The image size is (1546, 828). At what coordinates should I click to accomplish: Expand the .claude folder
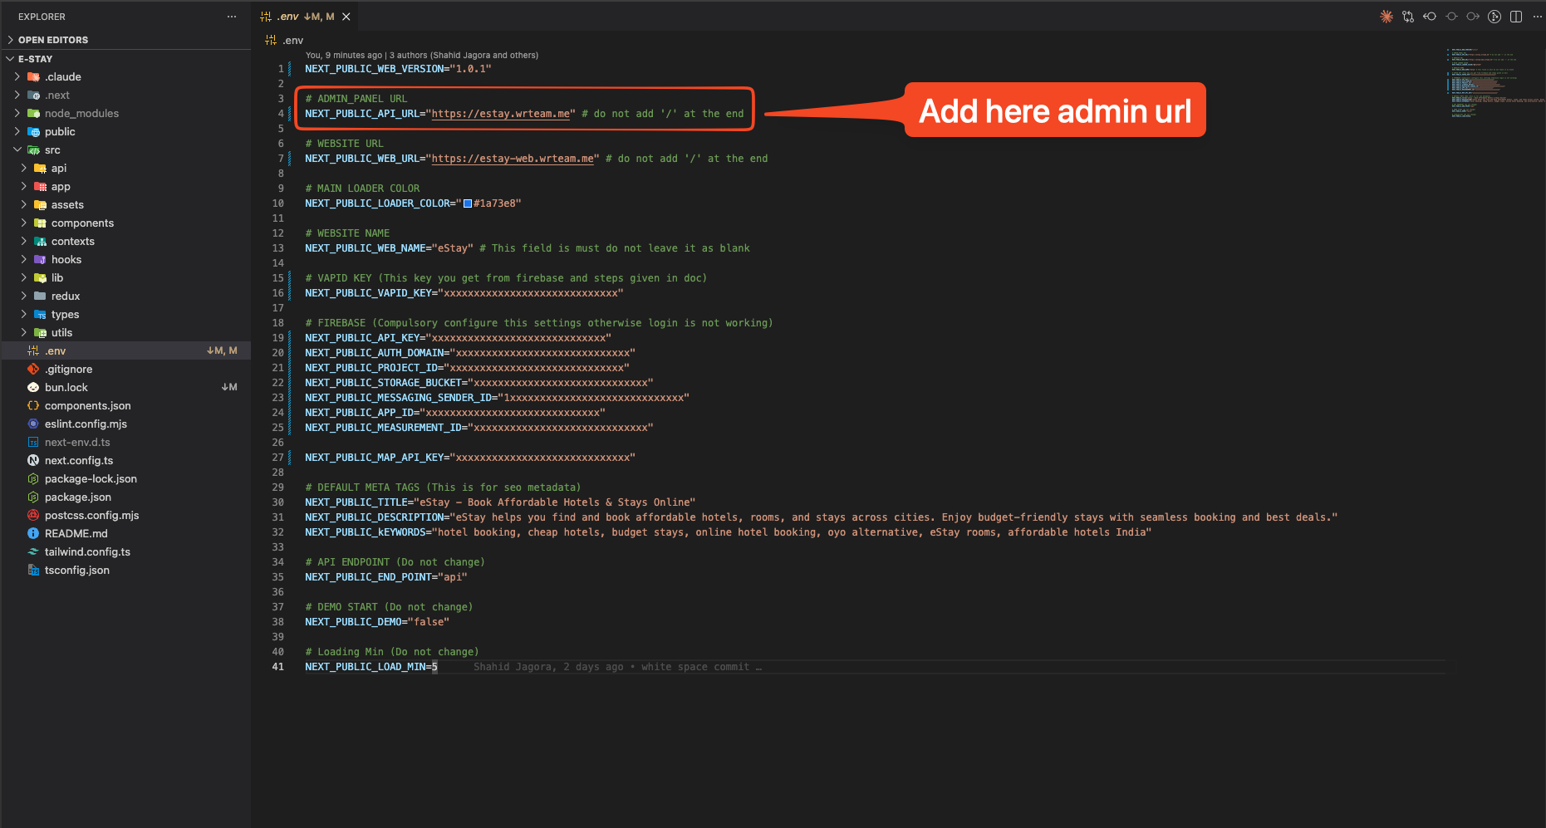[62, 76]
